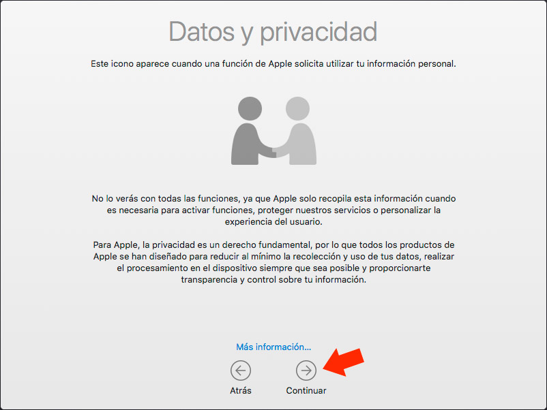Click the Datos y privacidad heading
This screenshot has width=547, height=410.
tap(273, 32)
